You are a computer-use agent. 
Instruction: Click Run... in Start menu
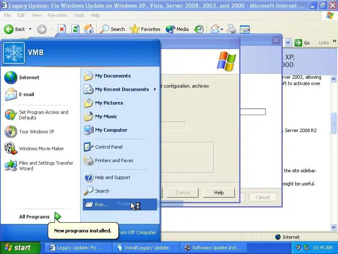(120, 204)
